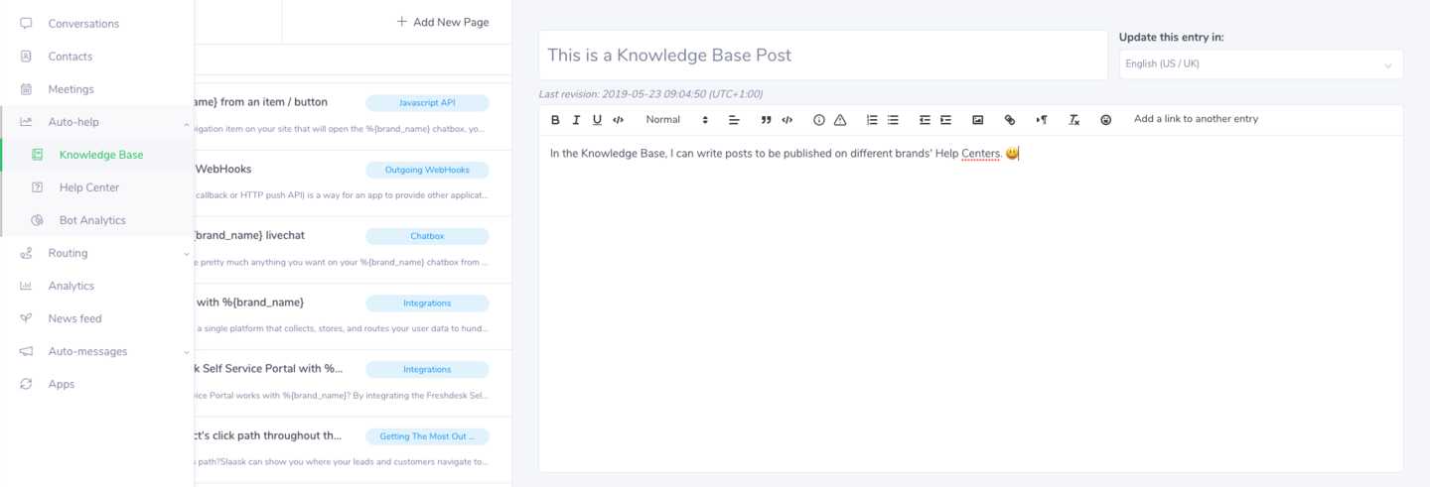Open the English (US / UK) language dropdown
Screen dimensions: 1430x487
pyautogui.click(x=1260, y=64)
